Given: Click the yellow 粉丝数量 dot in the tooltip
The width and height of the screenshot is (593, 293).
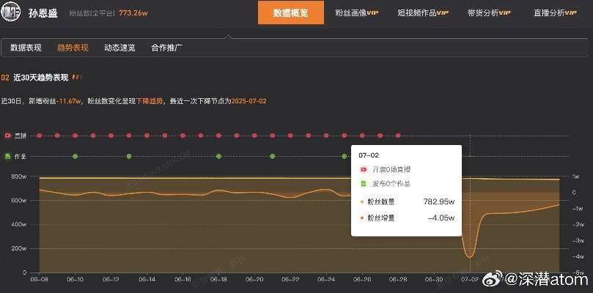Looking at the screenshot, I should pyautogui.click(x=361, y=201).
